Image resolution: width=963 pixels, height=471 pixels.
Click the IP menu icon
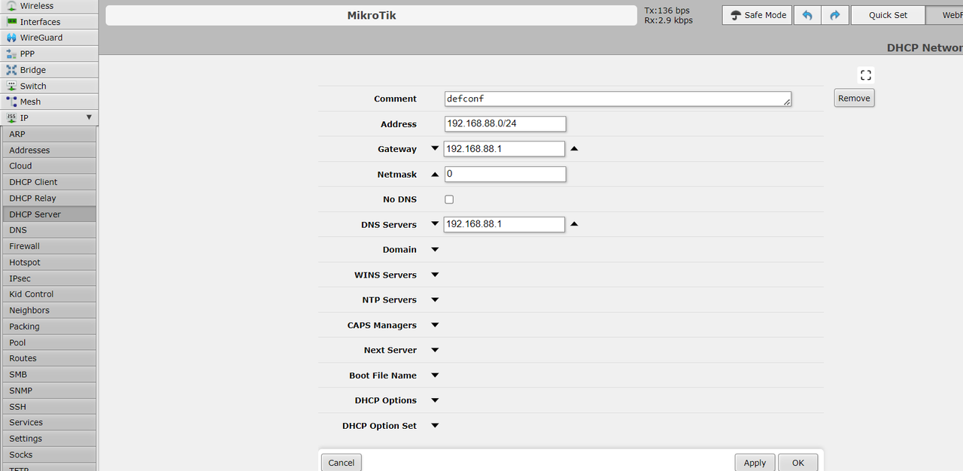click(11, 118)
